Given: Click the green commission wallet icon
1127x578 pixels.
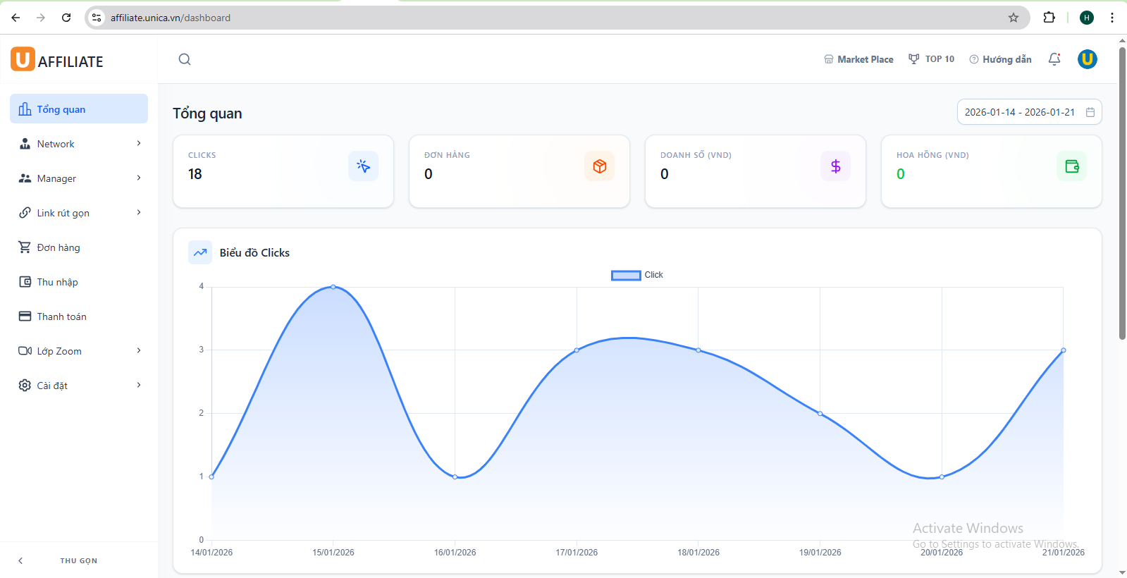Looking at the screenshot, I should (x=1071, y=166).
